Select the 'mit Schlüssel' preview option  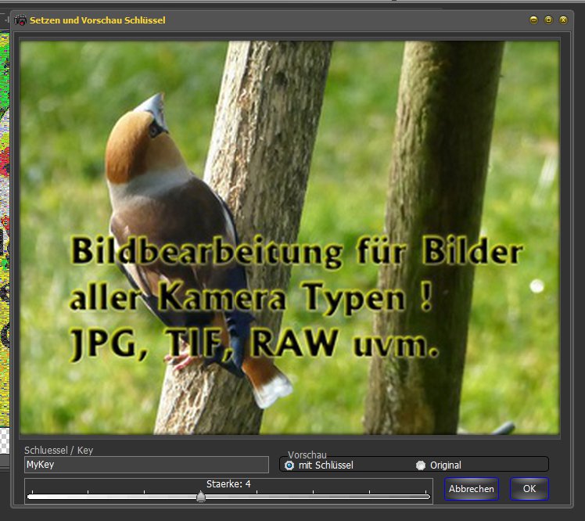[x=289, y=465]
